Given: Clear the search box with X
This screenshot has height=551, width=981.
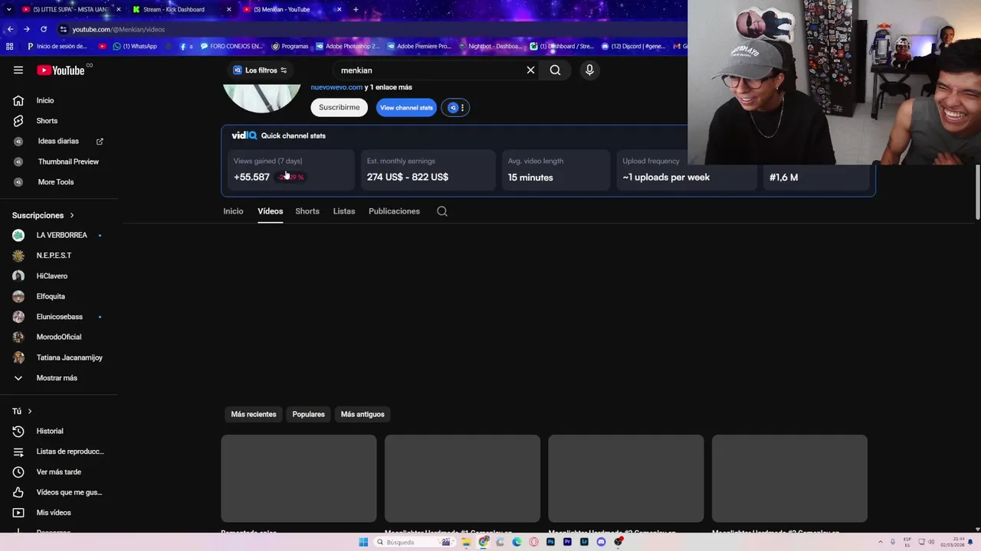Looking at the screenshot, I should [x=530, y=70].
